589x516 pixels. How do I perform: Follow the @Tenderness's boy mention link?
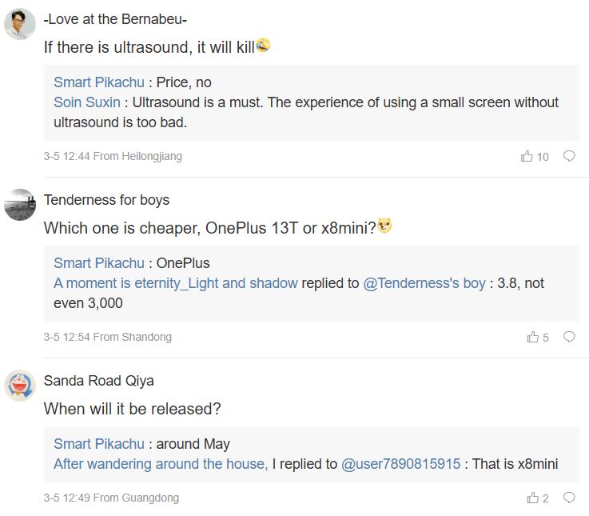(x=424, y=283)
